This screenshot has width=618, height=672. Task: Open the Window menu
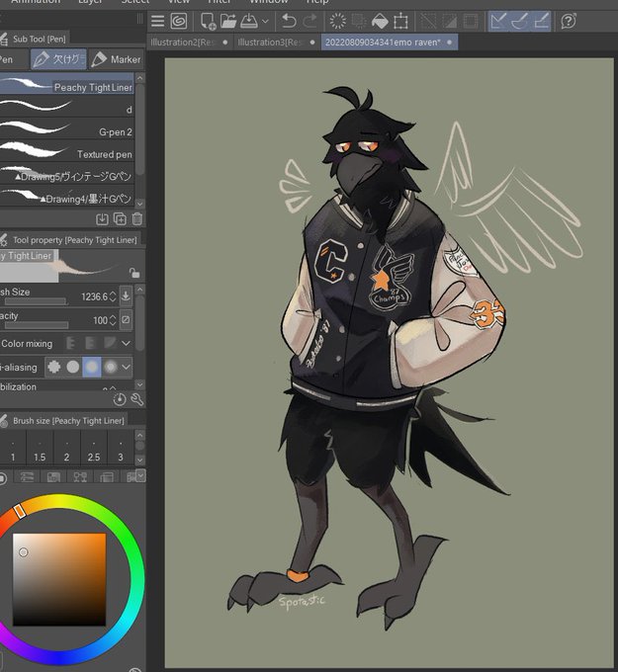pos(269,2)
